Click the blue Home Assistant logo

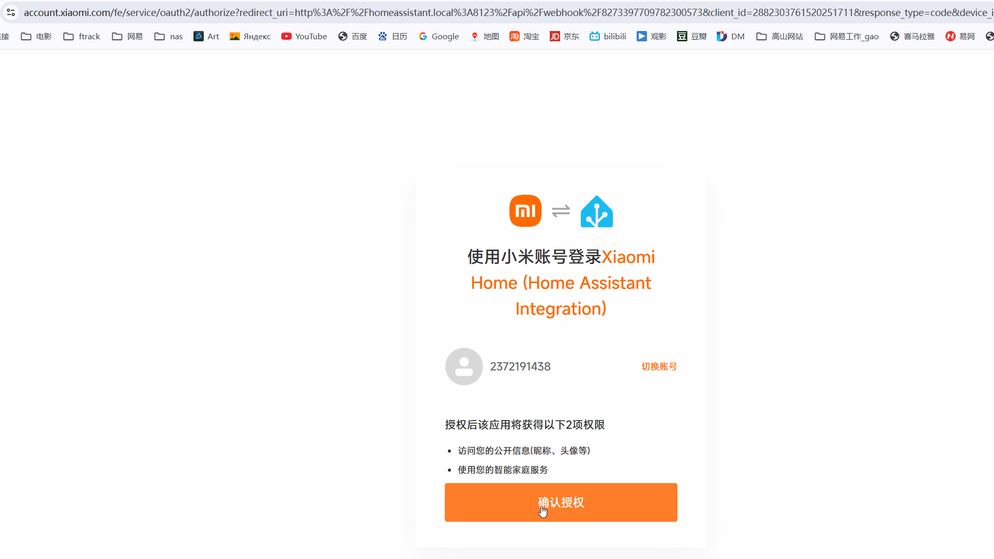coord(597,211)
